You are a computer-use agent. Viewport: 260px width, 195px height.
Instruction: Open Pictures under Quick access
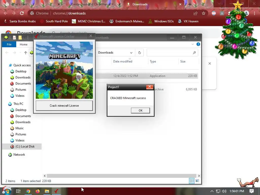[x=18, y=90]
